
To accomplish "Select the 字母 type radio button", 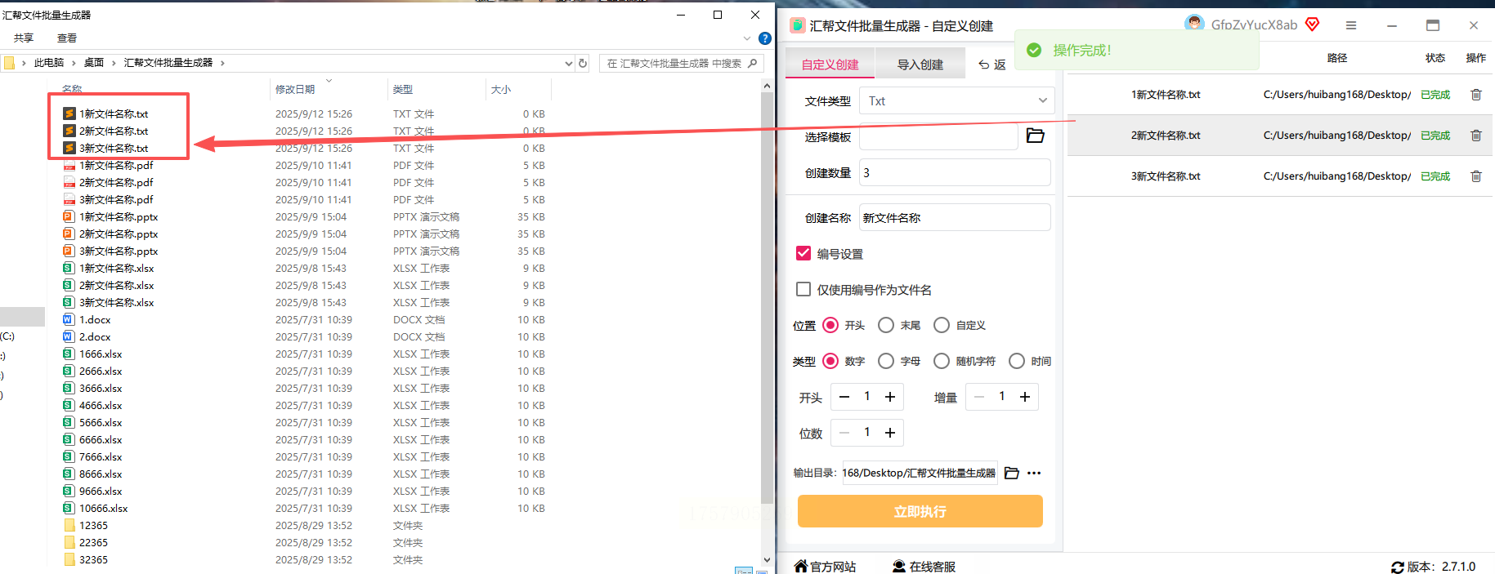I will [x=886, y=361].
